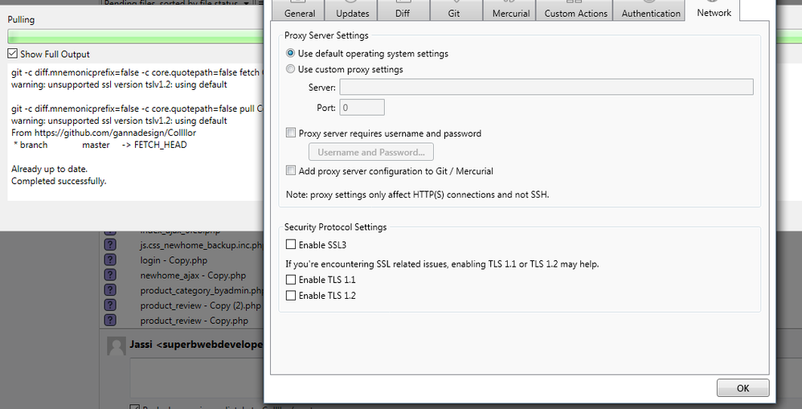802x409 pixels.
Task: Enable the TLS 1.2 option
Action: point(291,295)
